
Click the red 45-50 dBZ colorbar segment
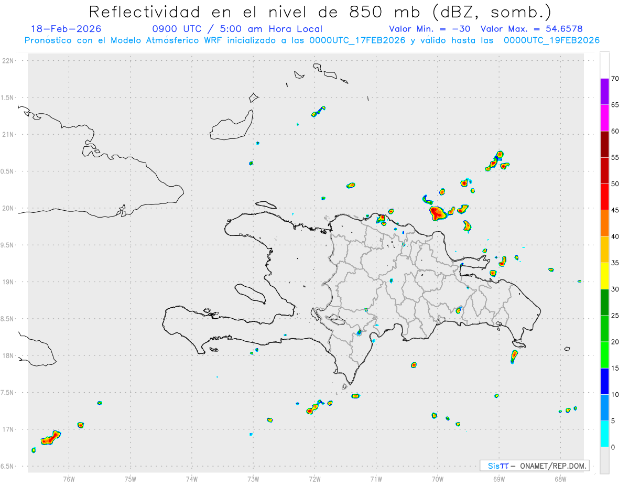604,197
